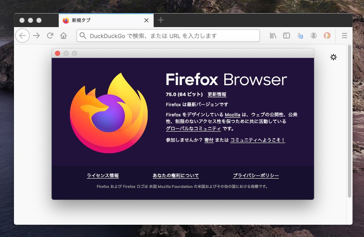Open the あなたの権利について link
This screenshot has width=364, height=237.
click(176, 176)
